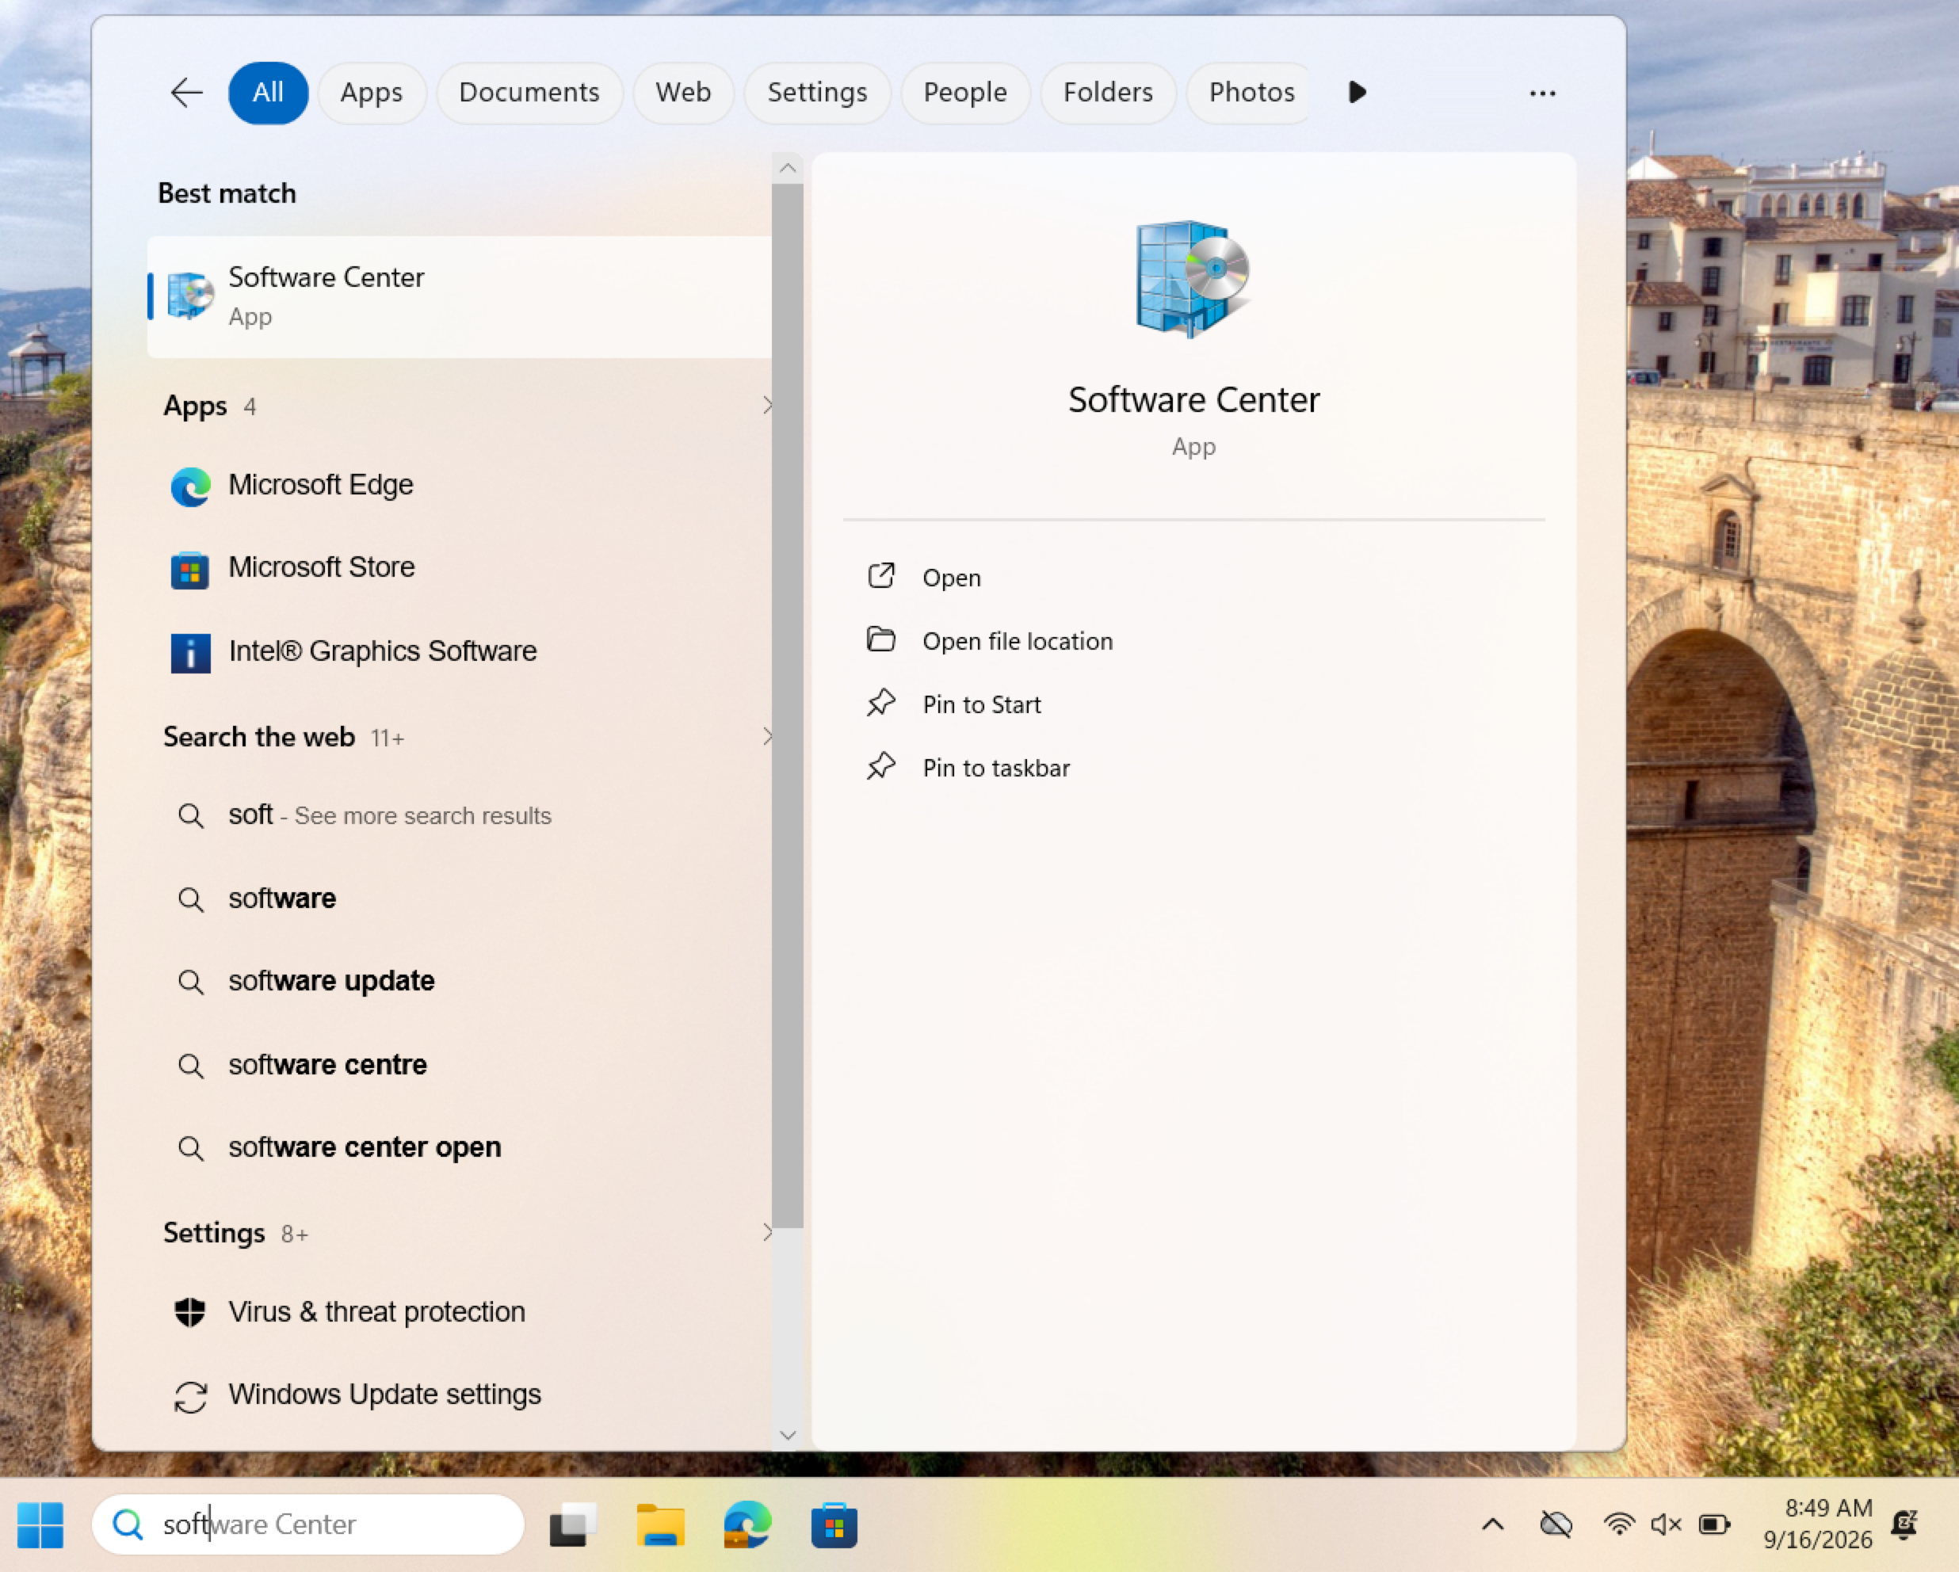Open Microsoft Store from Apps list

click(x=459, y=568)
